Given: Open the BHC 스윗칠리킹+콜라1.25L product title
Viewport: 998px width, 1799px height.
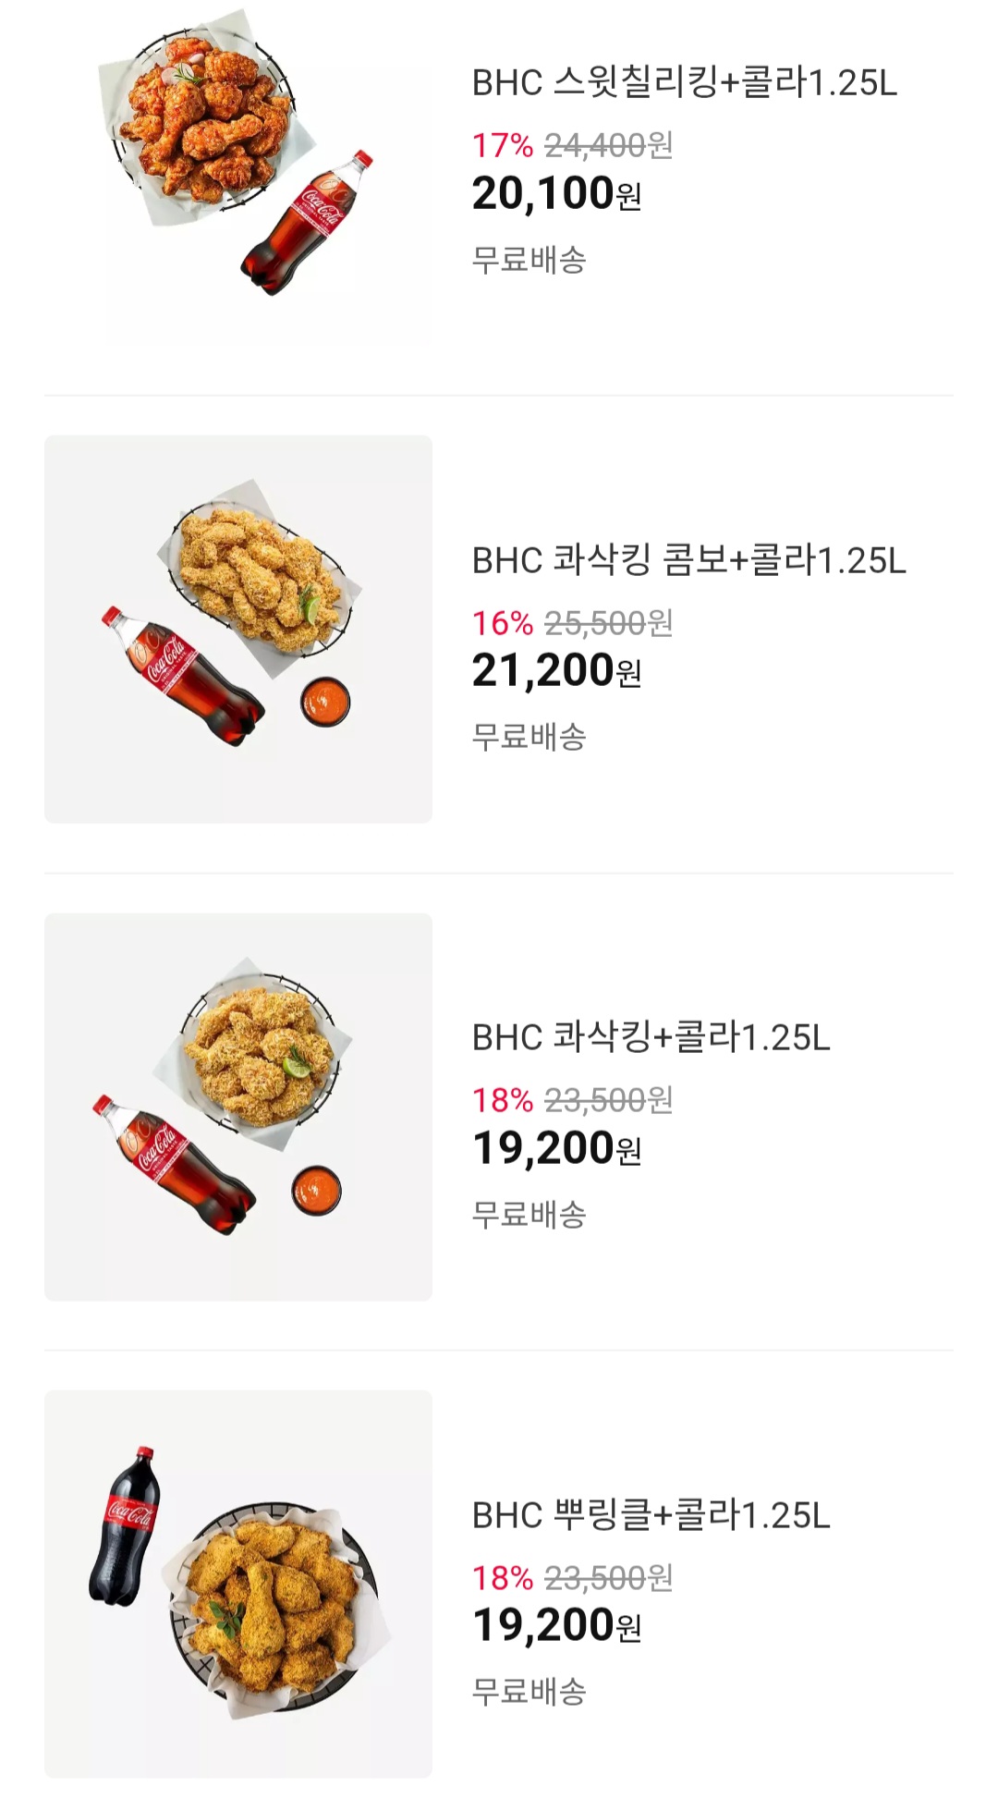Looking at the screenshot, I should point(684,83).
